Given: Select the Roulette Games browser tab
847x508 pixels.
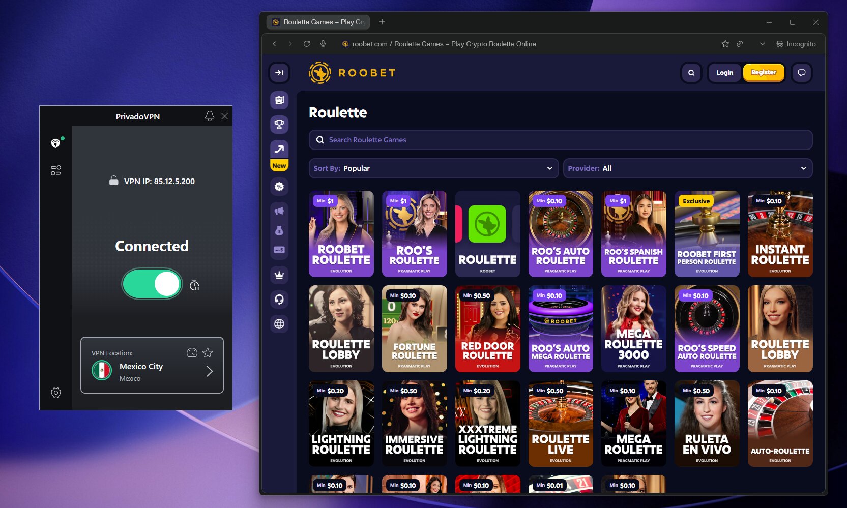Looking at the screenshot, I should [x=318, y=22].
